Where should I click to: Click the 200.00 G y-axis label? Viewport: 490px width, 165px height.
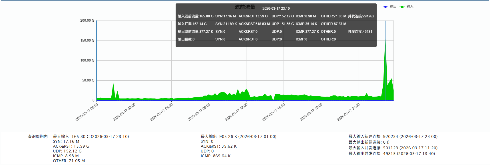(x=87, y=21)
